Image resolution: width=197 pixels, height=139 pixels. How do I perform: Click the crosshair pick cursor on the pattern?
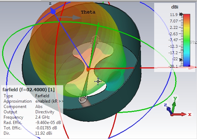tap(98, 81)
